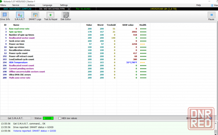Launch the Disk Editor

pyautogui.click(x=66, y=16)
